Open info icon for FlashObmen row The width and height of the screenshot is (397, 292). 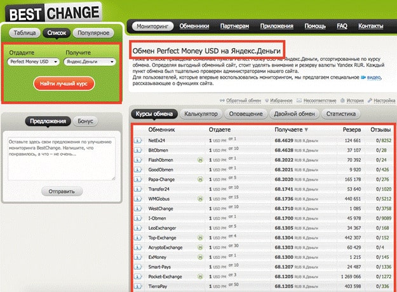pos(138,160)
